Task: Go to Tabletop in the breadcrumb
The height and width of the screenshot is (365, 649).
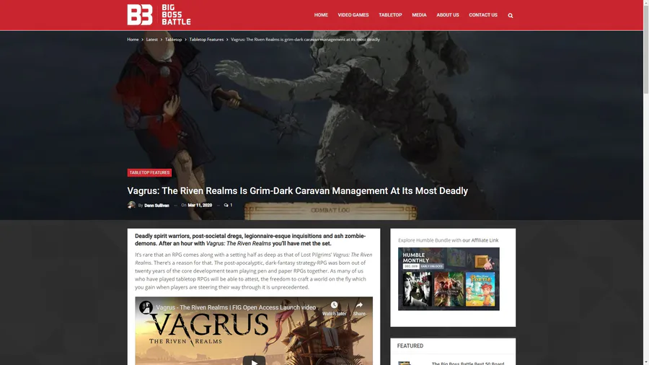Action: tap(173, 40)
